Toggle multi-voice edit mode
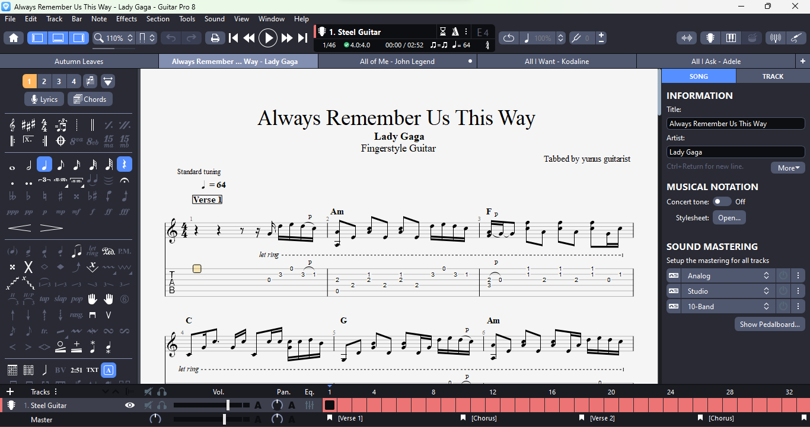This screenshot has width=810, height=427. pos(90,81)
